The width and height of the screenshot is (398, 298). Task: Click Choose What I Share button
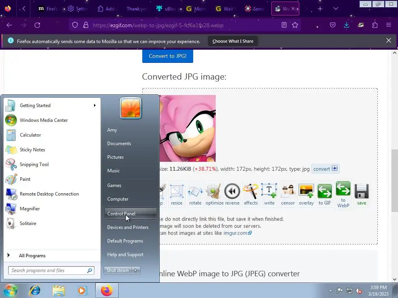(x=233, y=41)
